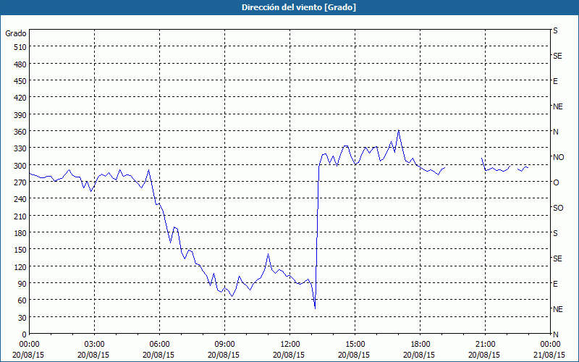The height and width of the screenshot is (362, 579).
Task: Click the "NE" compass label near 390–420
Action: tap(557, 106)
